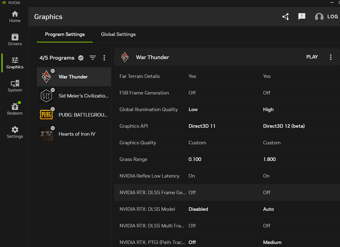Click NVIDIA RTX: DLSS Model label
The height and width of the screenshot is (247, 340).
147,209
